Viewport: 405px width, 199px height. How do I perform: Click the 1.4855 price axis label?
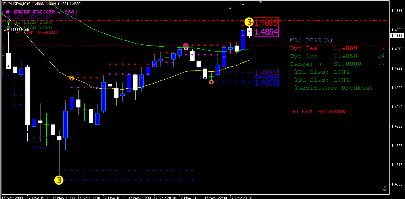pos(397,88)
